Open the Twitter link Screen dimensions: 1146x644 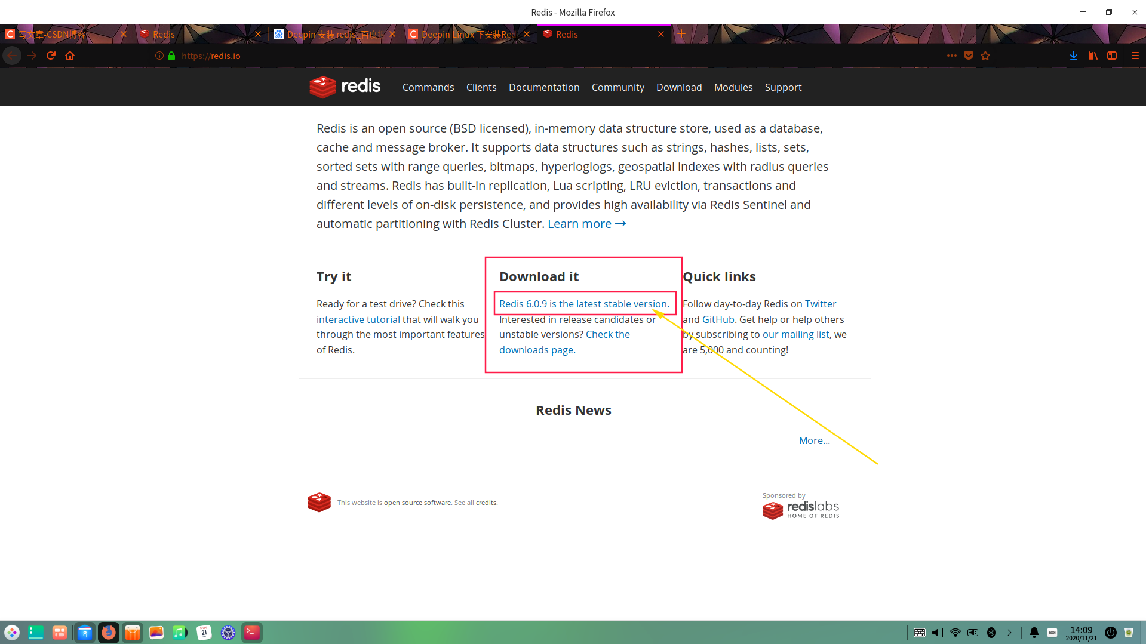(x=821, y=304)
